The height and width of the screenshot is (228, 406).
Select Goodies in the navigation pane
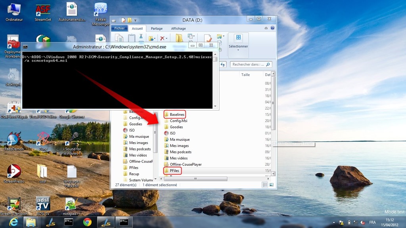point(133,124)
